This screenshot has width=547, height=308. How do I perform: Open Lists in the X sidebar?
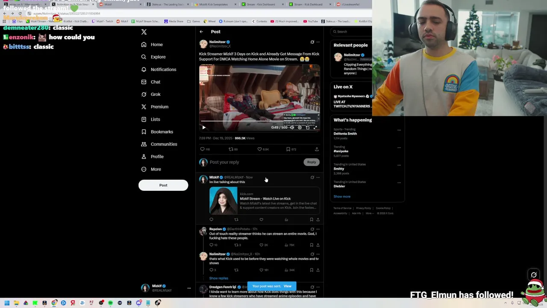click(x=150, y=119)
